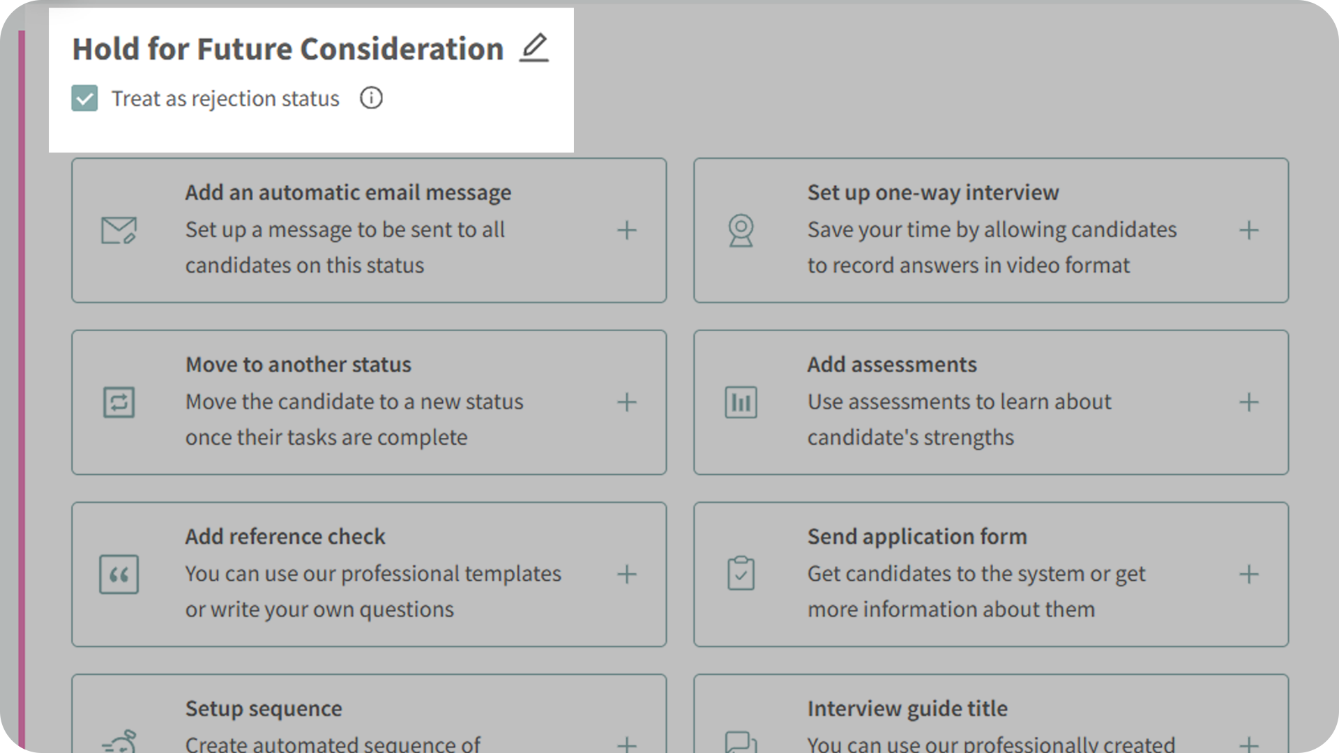
Task: Click the webcam icon for one-way interview
Action: [x=741, y=230]
